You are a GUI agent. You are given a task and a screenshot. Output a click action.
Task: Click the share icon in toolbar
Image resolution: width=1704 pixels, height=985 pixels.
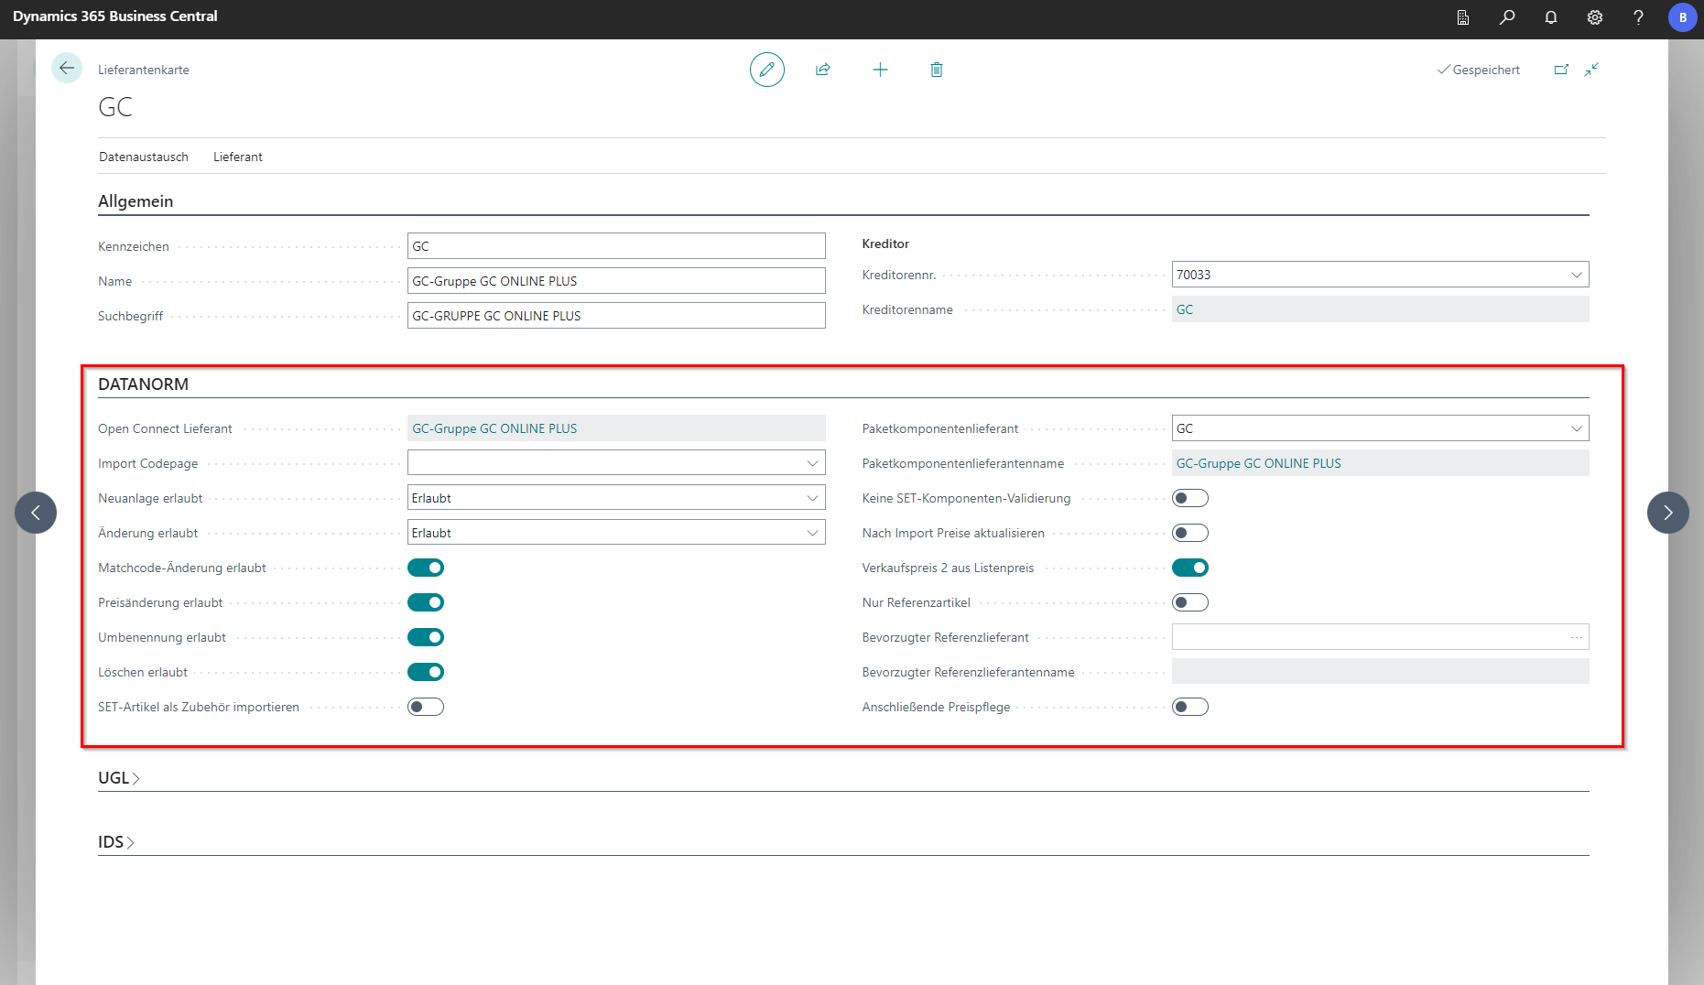pos(823,70)
